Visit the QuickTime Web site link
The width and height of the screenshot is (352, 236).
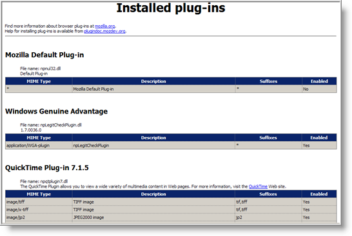pos(258,186)
